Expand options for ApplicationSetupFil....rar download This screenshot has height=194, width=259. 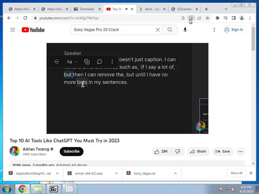[x=57, y=173]
